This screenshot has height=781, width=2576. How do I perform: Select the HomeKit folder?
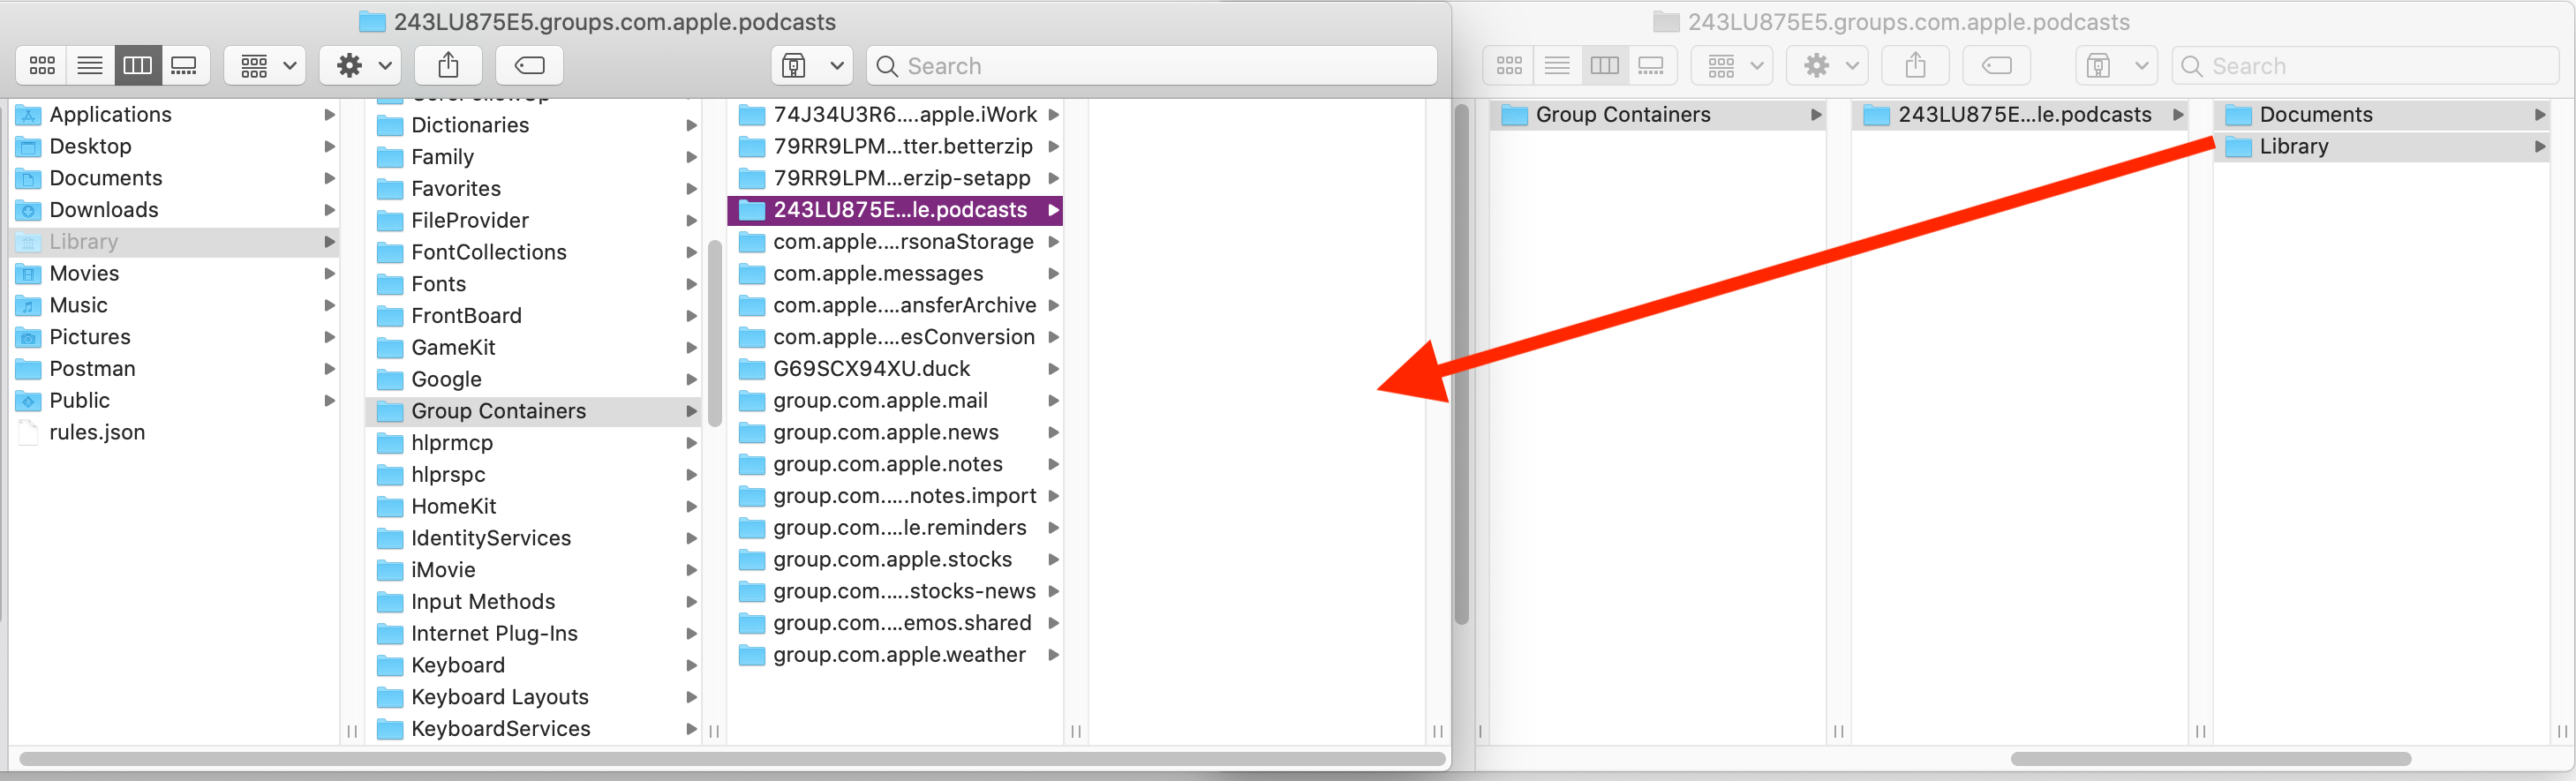click(535, 506)
